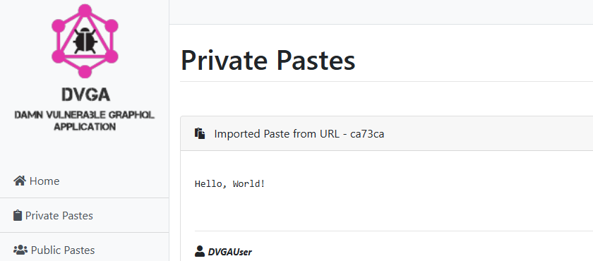The height and width of the screenshot is (261, 593).
Task: Click the empty sidebar space above Home
Action: (84, 148)
